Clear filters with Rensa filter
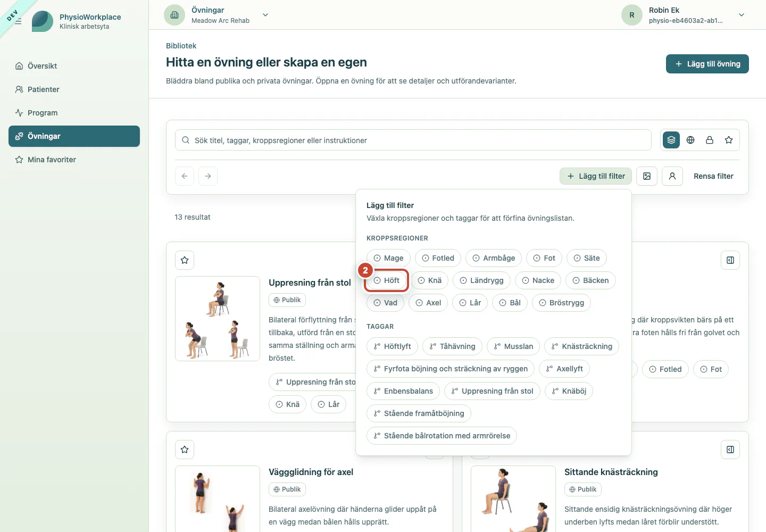766x532 pixels. click(713, 176)
